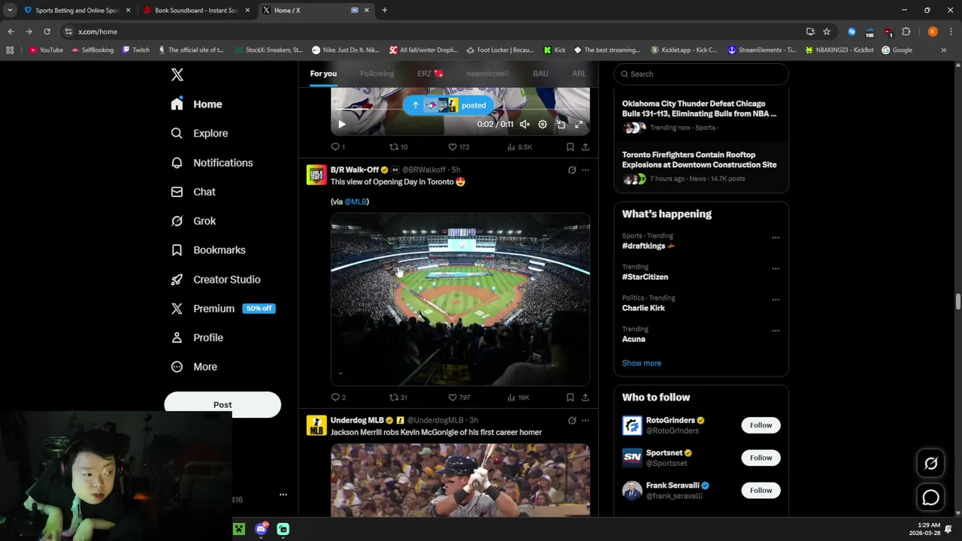
Task: Open Chat in the sidebar
Action: click(194, 192)
